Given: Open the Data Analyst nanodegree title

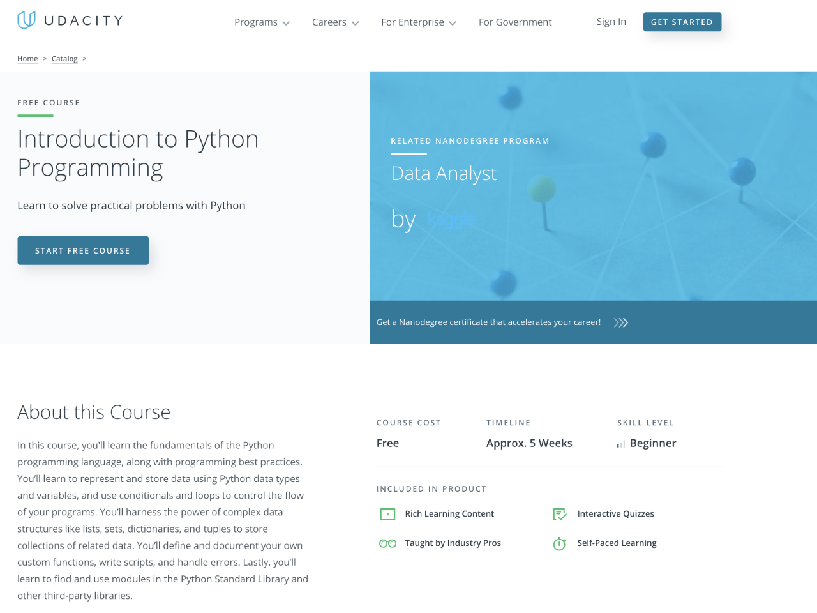Looking at the screenshot, I should coord(444,174).
